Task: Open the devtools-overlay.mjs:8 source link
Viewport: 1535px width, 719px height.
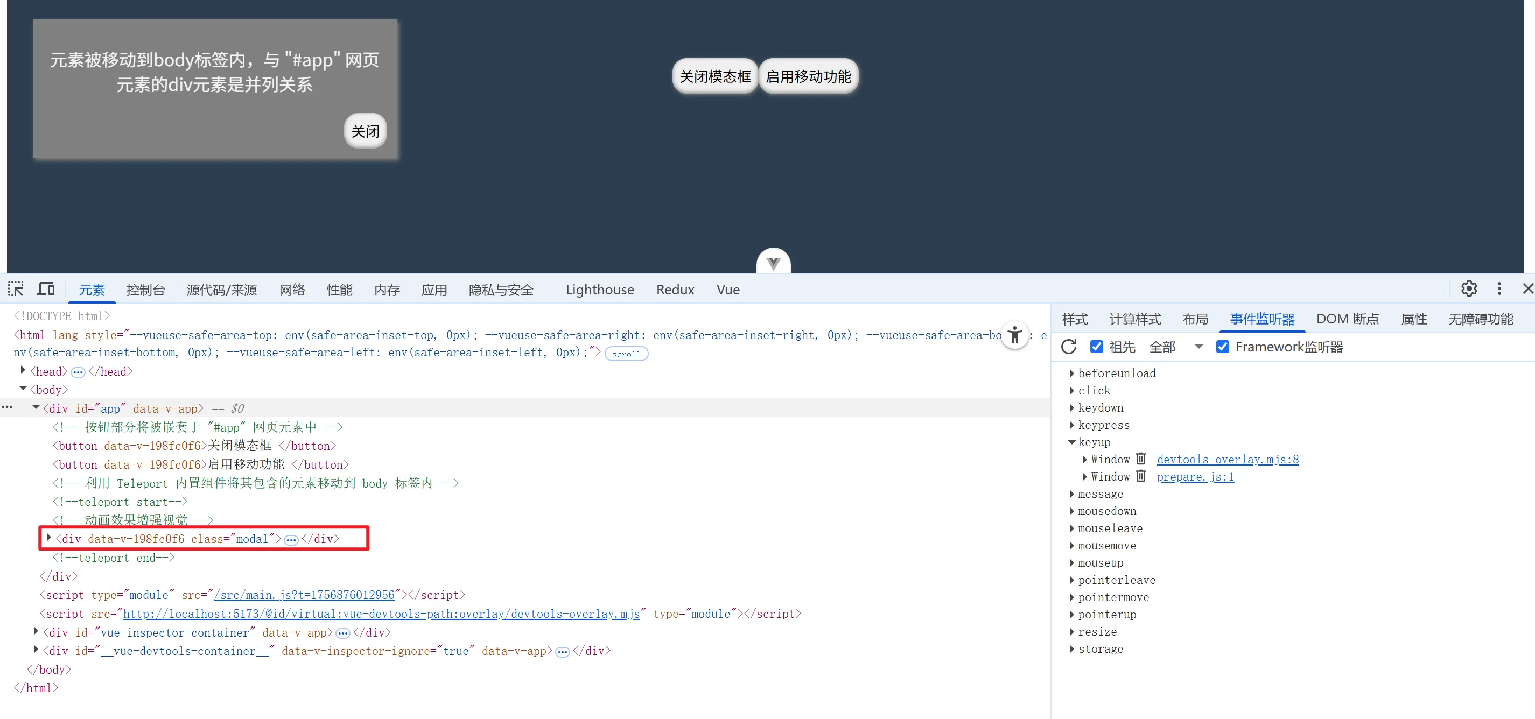Action: coord(1227,459)
